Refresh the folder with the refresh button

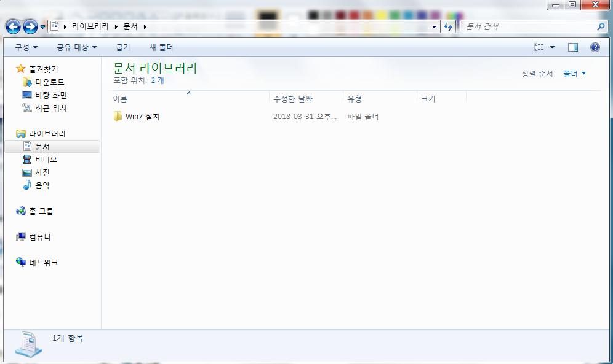[x=448, y=26]
